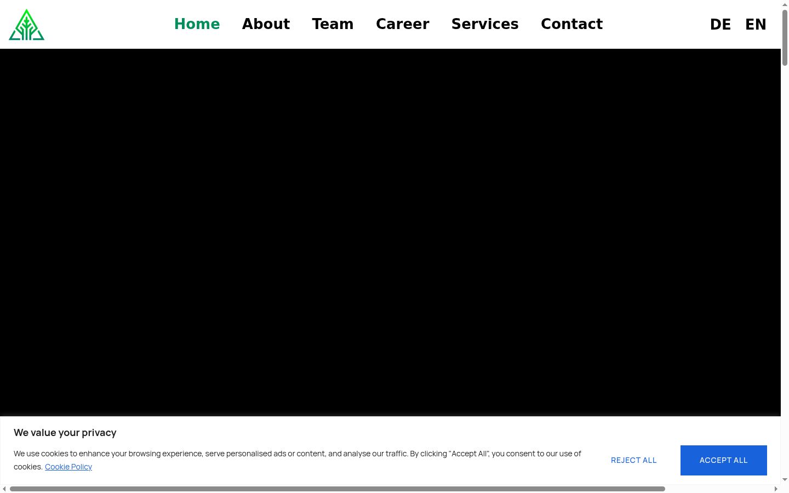Click the Reject All button
789x493 pixels.
pyautogui.click(x=634, y=460)
